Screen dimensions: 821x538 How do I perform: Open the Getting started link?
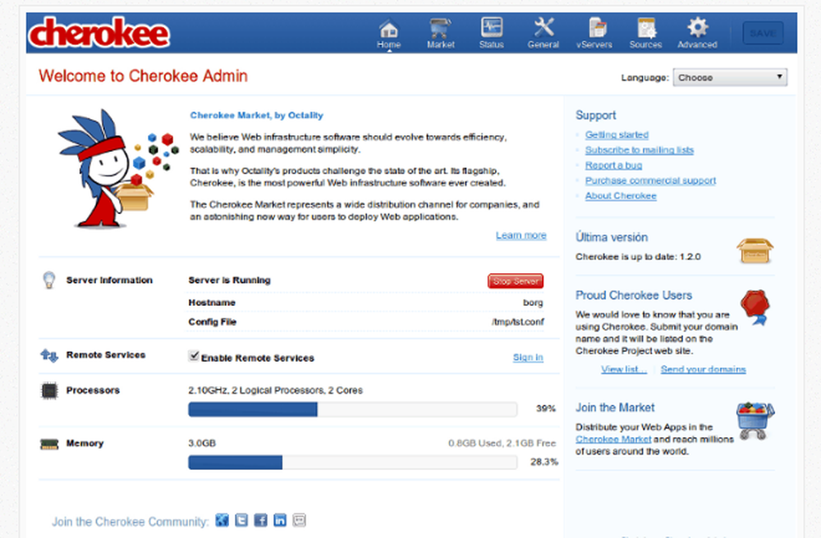coord(617,134)
